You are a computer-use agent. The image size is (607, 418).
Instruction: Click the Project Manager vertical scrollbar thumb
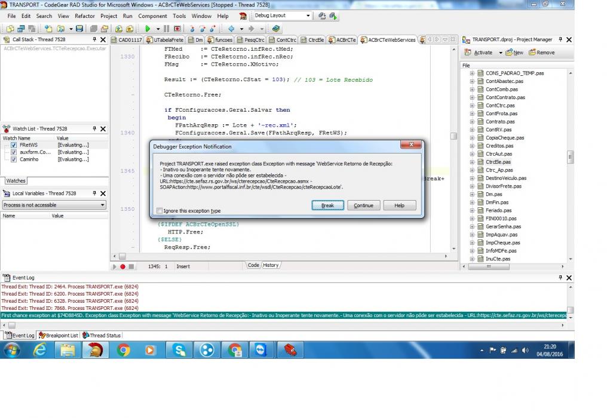coord(570,157)
